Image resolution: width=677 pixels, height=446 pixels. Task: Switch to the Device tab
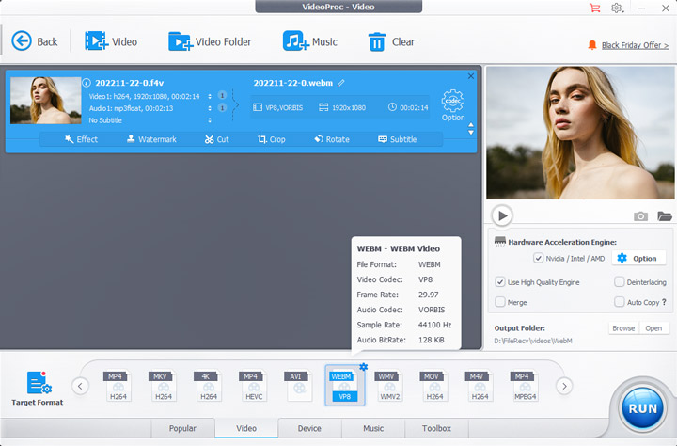(x=309, y=428)
